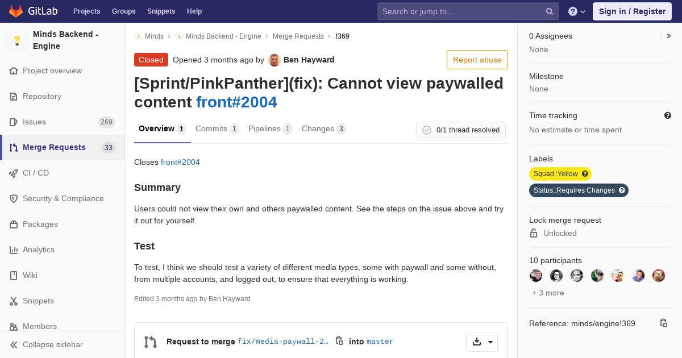The height and width of the screenshot is (358, 682).
Task: Open the download dropdown button
Action: [x=482, y=342]
